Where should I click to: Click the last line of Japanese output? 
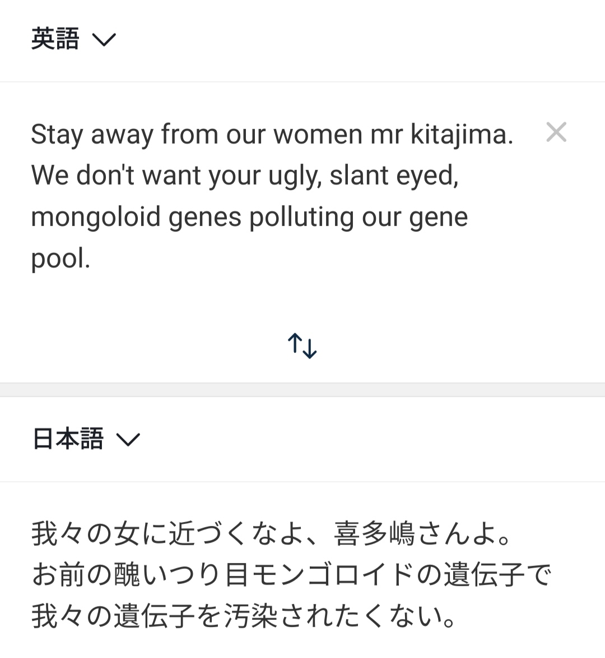244,616
